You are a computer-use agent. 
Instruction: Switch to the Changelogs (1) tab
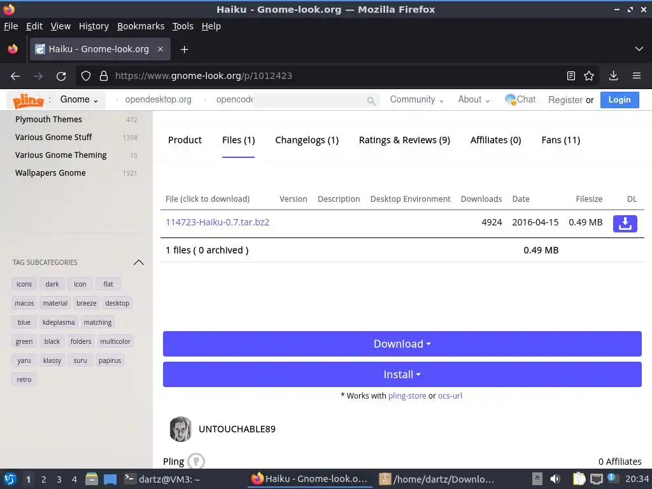[x=307, y=140]
